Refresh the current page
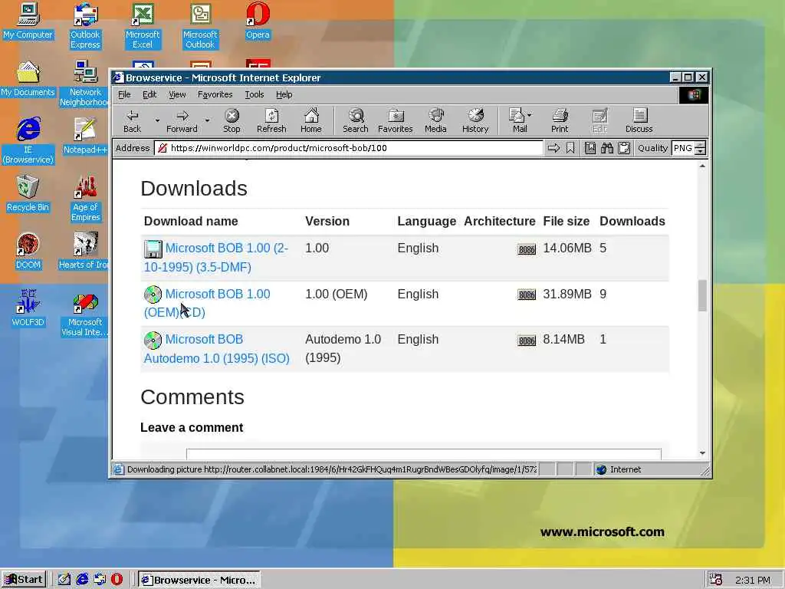The height and width of the screenshot is (589, 785). click(271, 120)
